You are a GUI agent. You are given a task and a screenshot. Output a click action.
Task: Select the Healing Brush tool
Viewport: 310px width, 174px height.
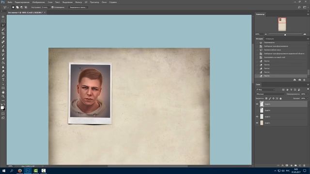coord(3,42)
